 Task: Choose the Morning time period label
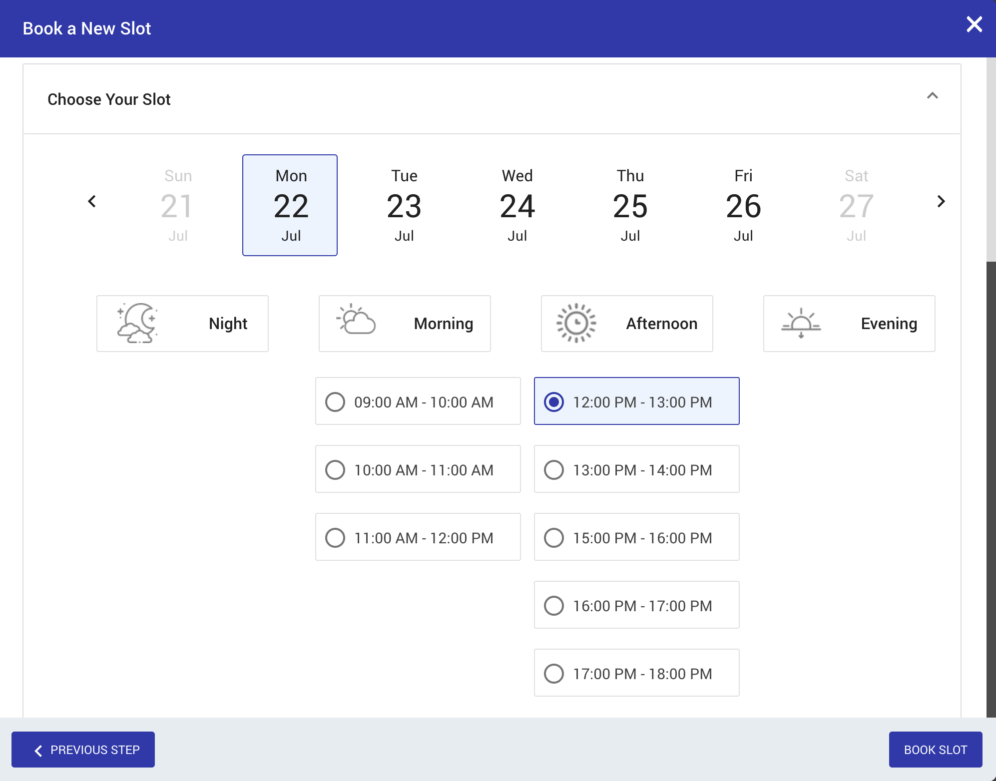coord(444,324)
